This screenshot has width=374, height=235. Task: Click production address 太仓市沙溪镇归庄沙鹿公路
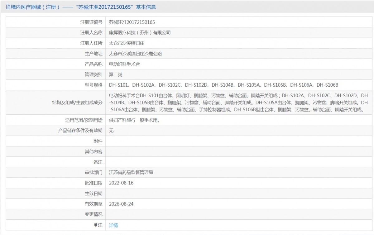pos(135,54)
